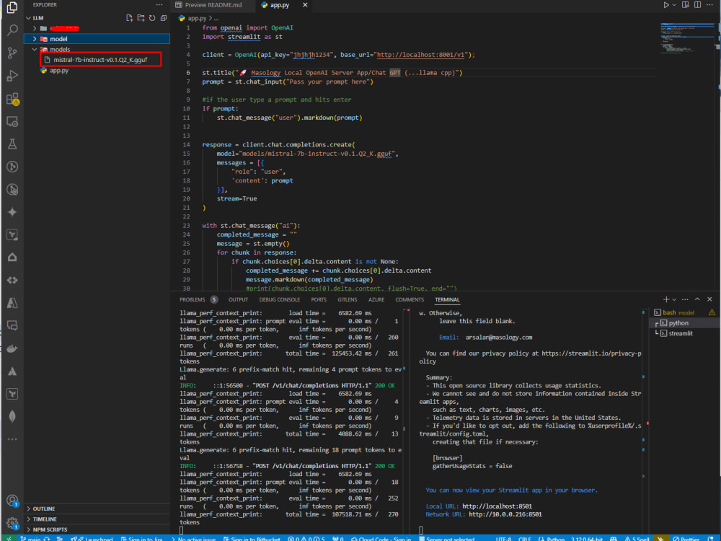Open the Source Control view

(12, 53)
